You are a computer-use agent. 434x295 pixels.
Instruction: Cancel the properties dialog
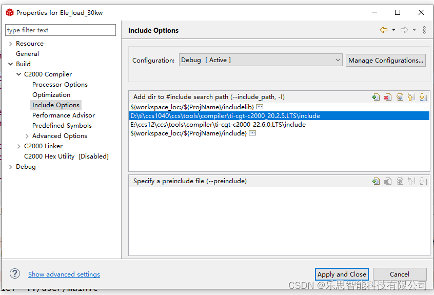[400, 274]
